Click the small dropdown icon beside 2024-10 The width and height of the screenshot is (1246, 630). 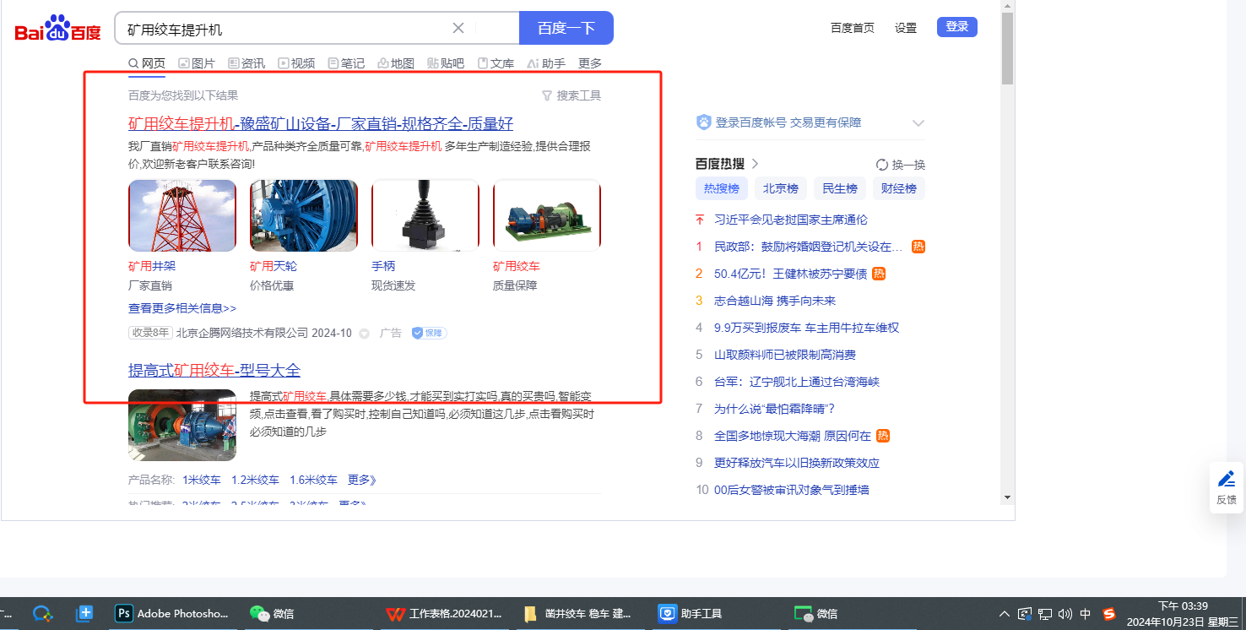point(365,334)
